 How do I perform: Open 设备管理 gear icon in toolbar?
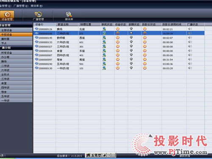point(7,14)
